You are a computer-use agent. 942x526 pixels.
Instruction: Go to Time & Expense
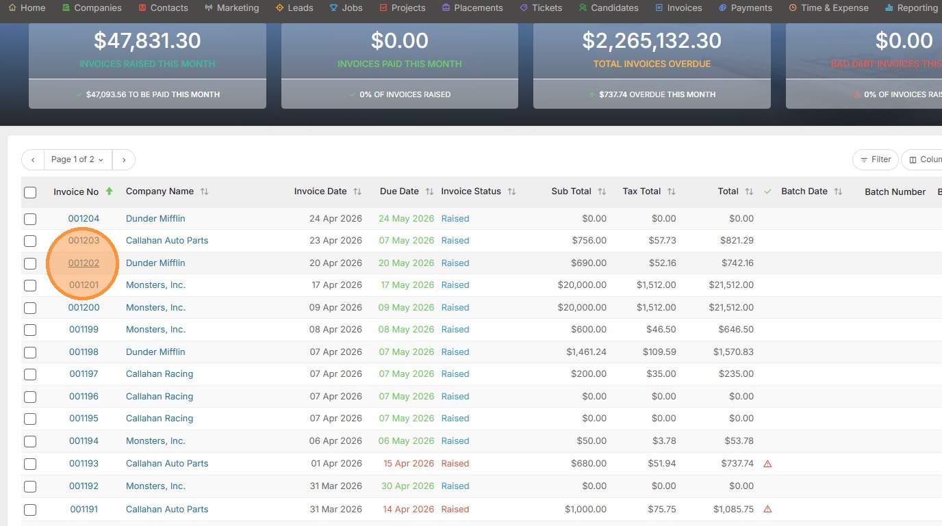point(828,8)
